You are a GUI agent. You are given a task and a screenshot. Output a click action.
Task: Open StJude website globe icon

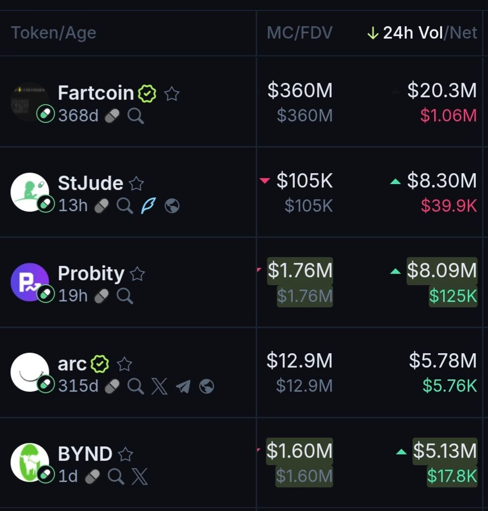[172, 206]
